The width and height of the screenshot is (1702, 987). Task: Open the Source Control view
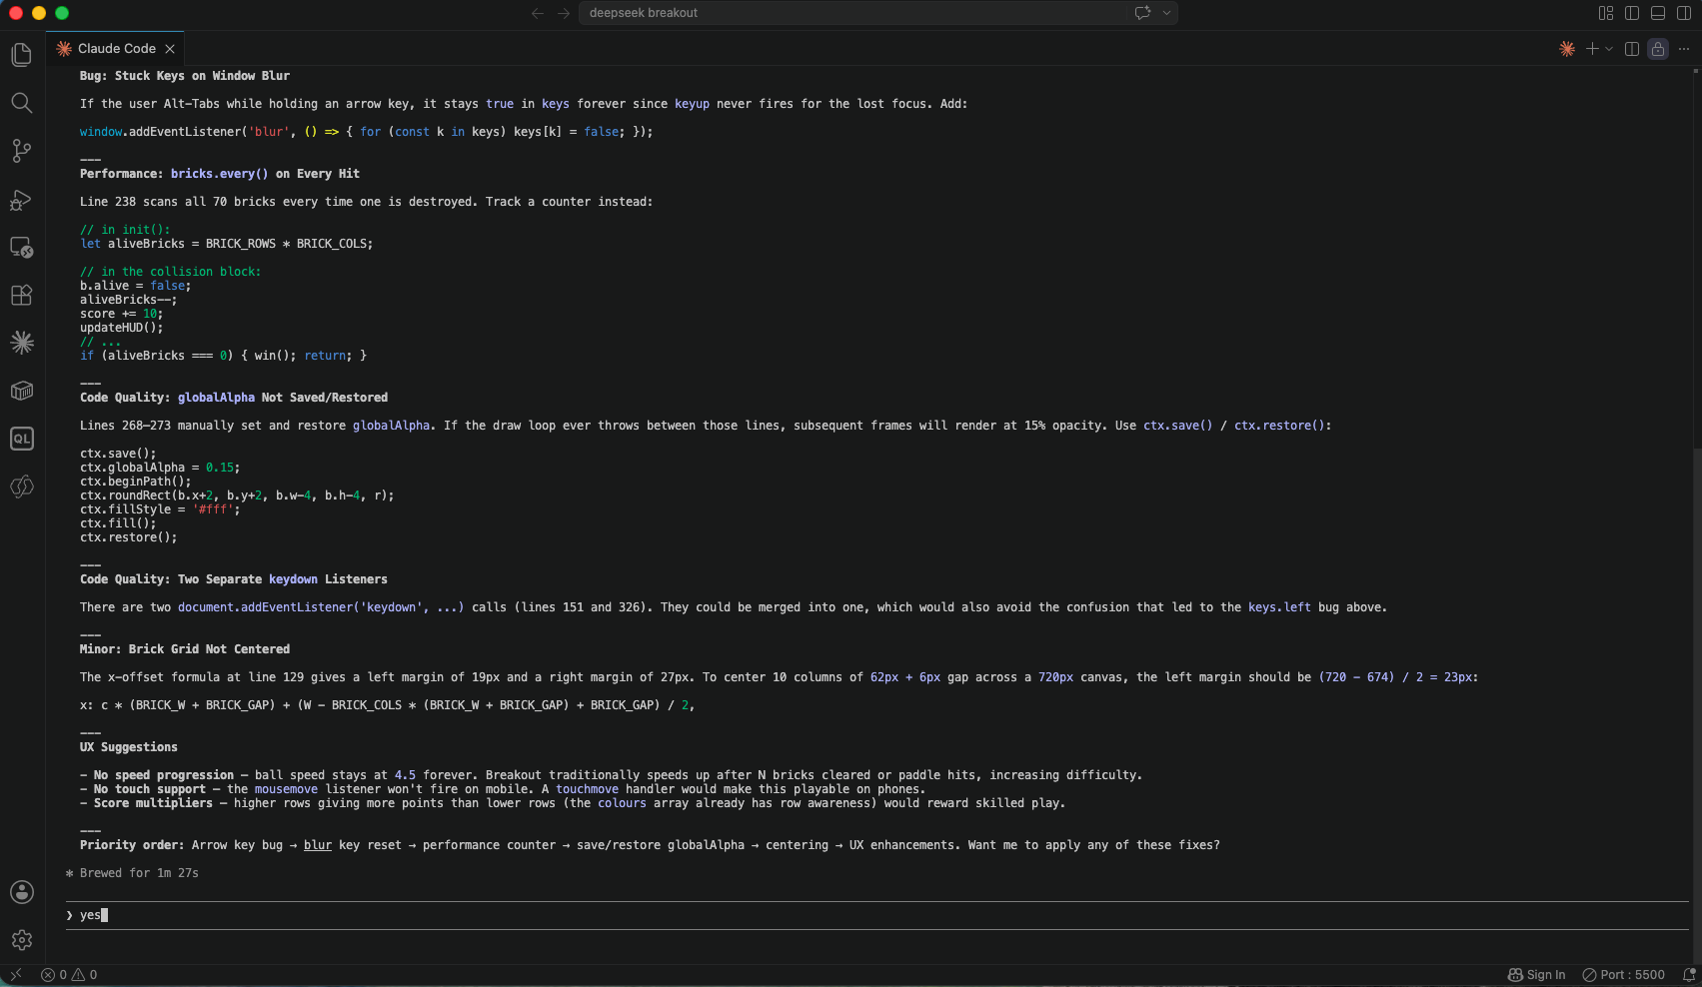(x=21, y=151)
